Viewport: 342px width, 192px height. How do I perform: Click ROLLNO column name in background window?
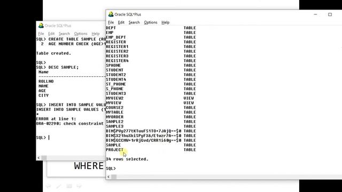click(46, 82)
